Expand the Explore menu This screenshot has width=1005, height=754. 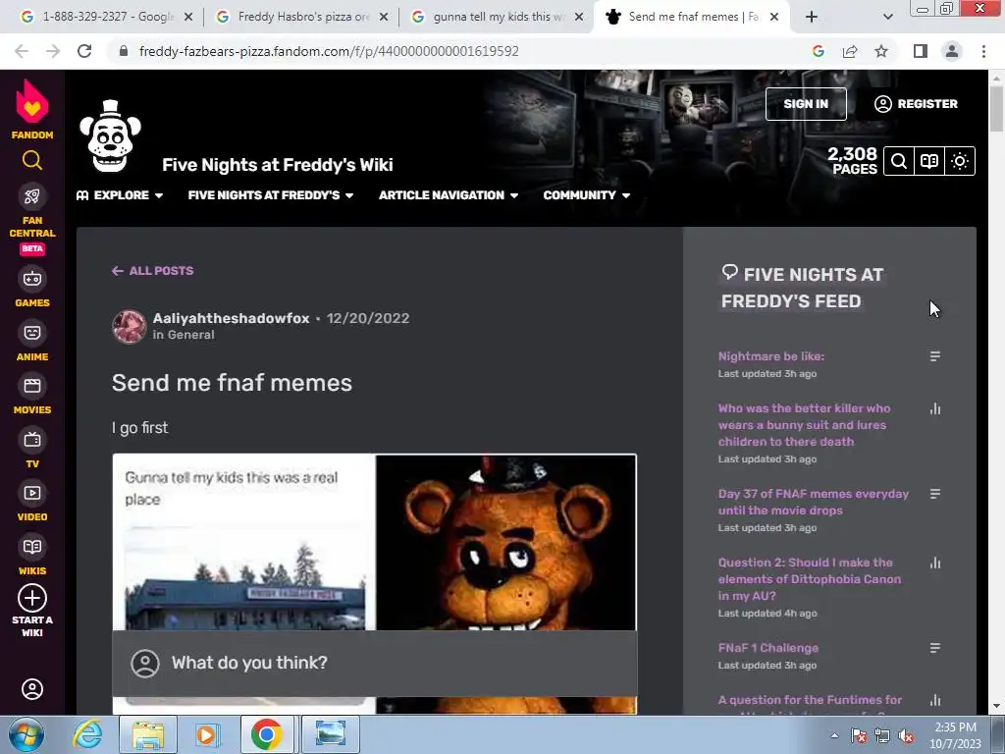click(x=119, y=195)
